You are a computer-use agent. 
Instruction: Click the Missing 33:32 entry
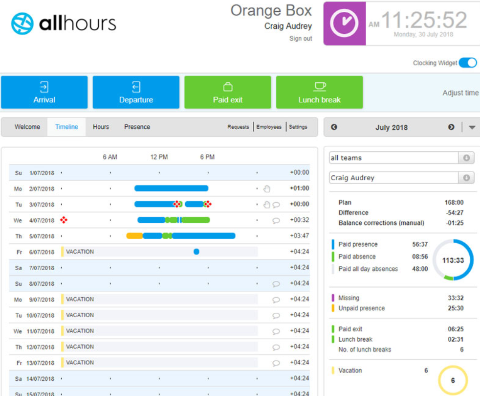[398, 298]
